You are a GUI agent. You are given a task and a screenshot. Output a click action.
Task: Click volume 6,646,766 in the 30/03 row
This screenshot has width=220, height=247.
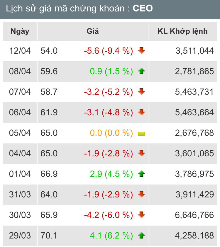tap(194, 215)
